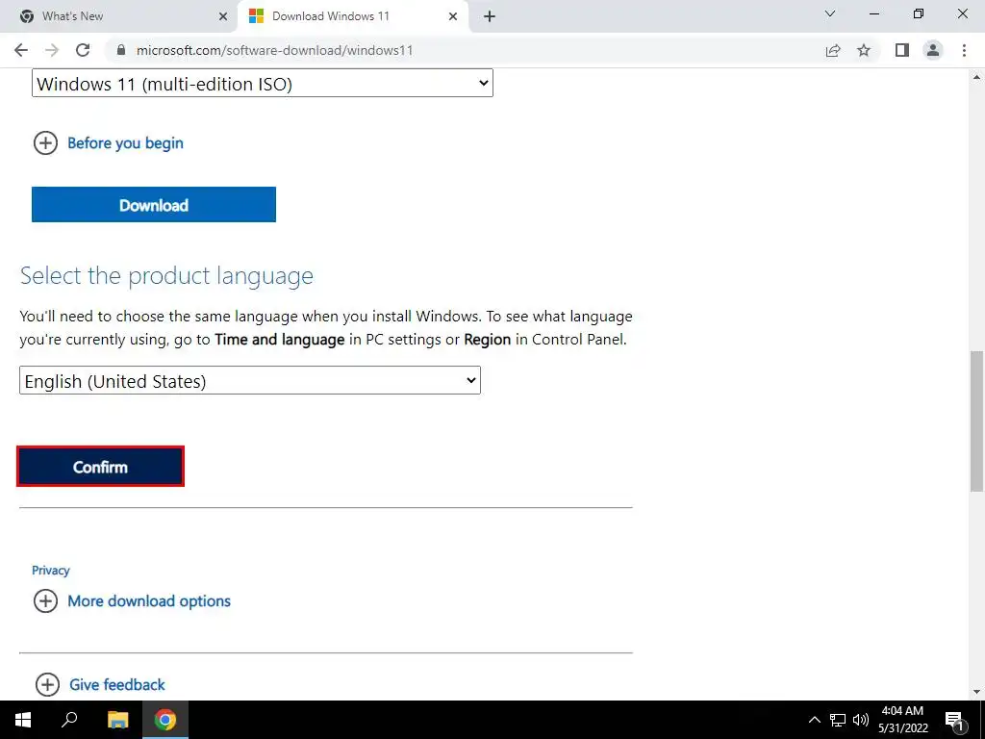Expand More download options
Screen dimensions: 985x739
132,600
